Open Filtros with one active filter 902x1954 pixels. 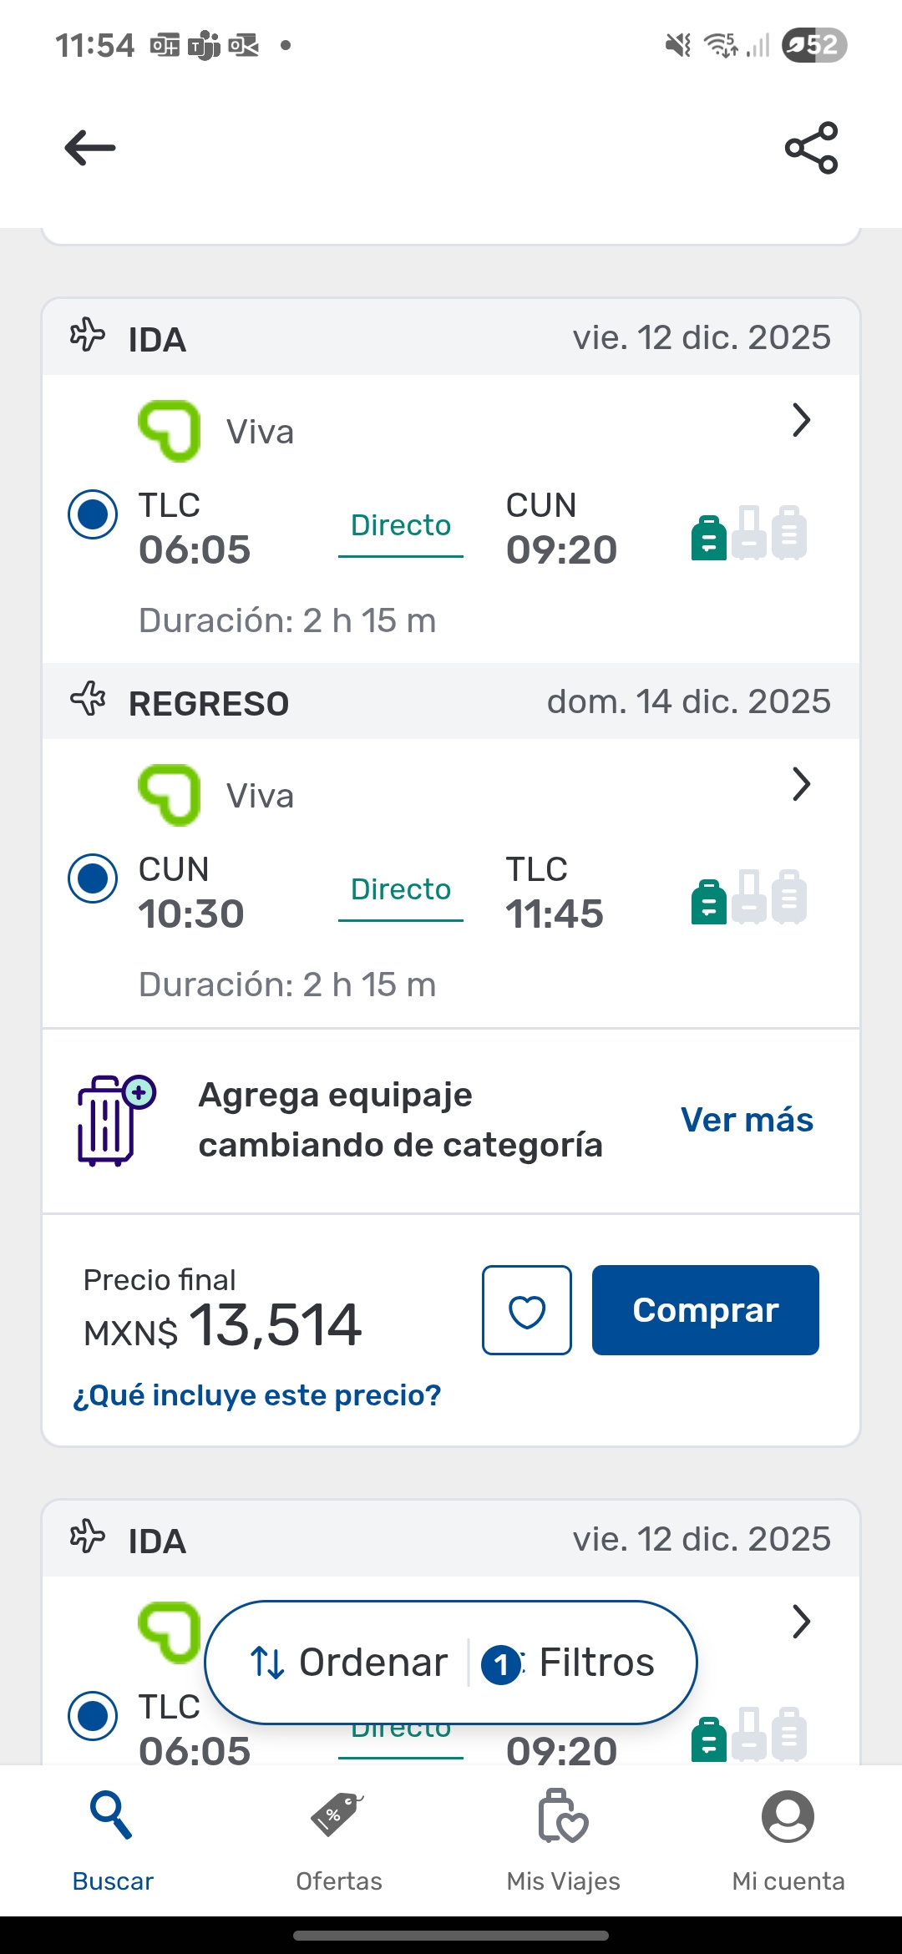coord(570,1663)
